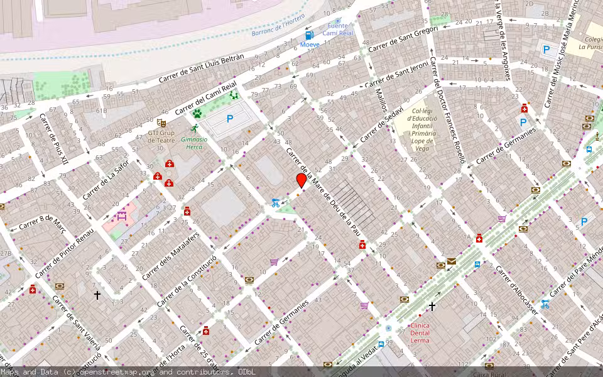This screenshot has width=603, height=377.
Task: Select the Gimnasio Herca running figure icon
Action: click(x=195, y=128)
